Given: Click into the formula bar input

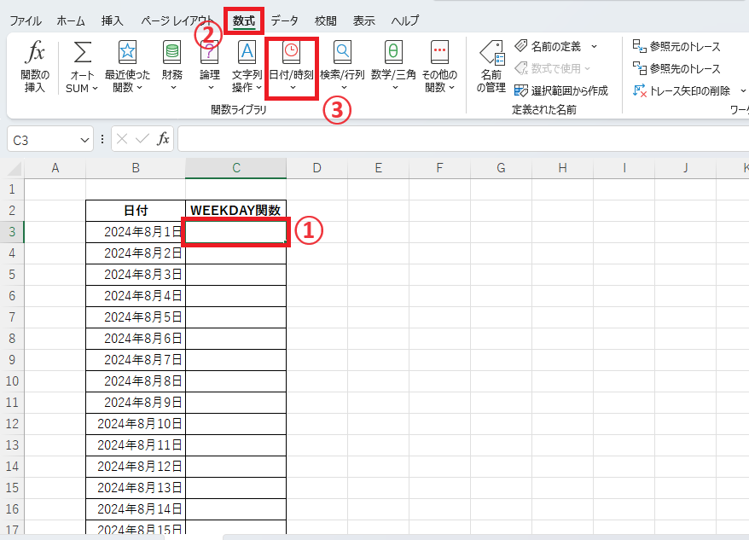Looking at the screenshot, I should 463,139.
